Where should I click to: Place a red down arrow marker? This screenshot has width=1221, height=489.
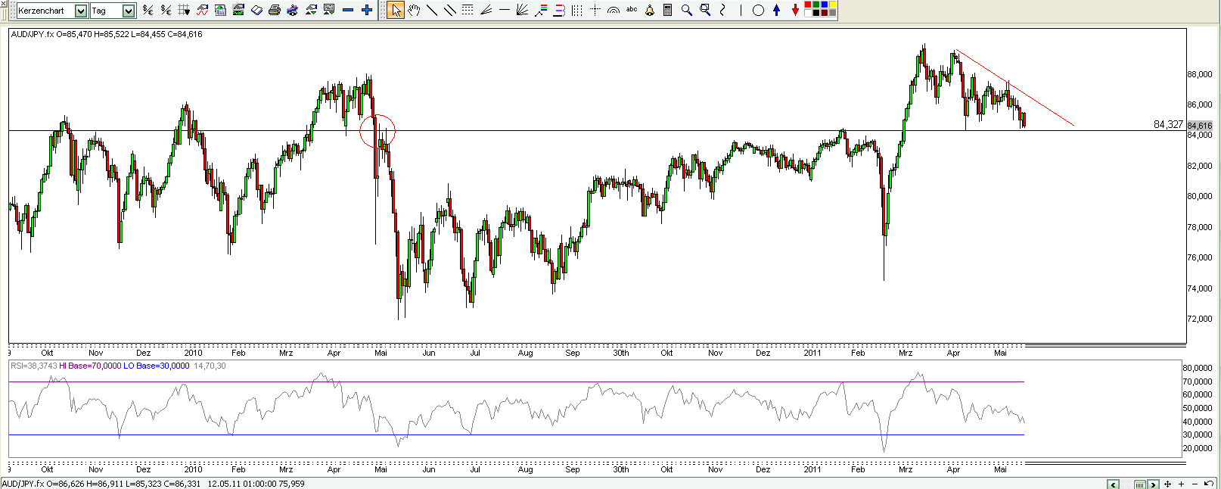point(795,11)
